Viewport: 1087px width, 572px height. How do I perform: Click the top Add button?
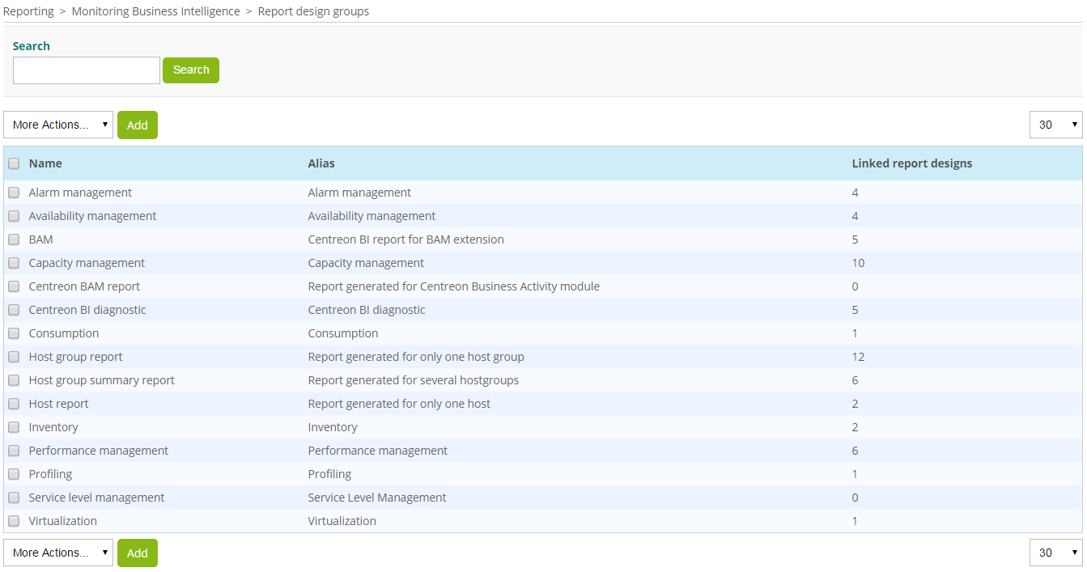click(x=137, y=125)
